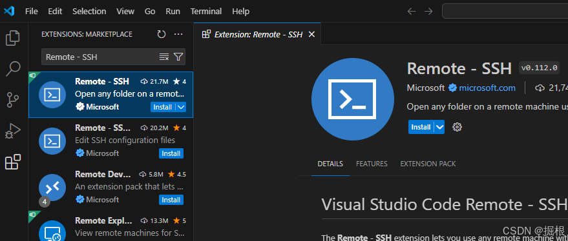Click the Remote Dev... extension title
The height and width of the screenshot is (241, 568).
[x=103, y=174]
